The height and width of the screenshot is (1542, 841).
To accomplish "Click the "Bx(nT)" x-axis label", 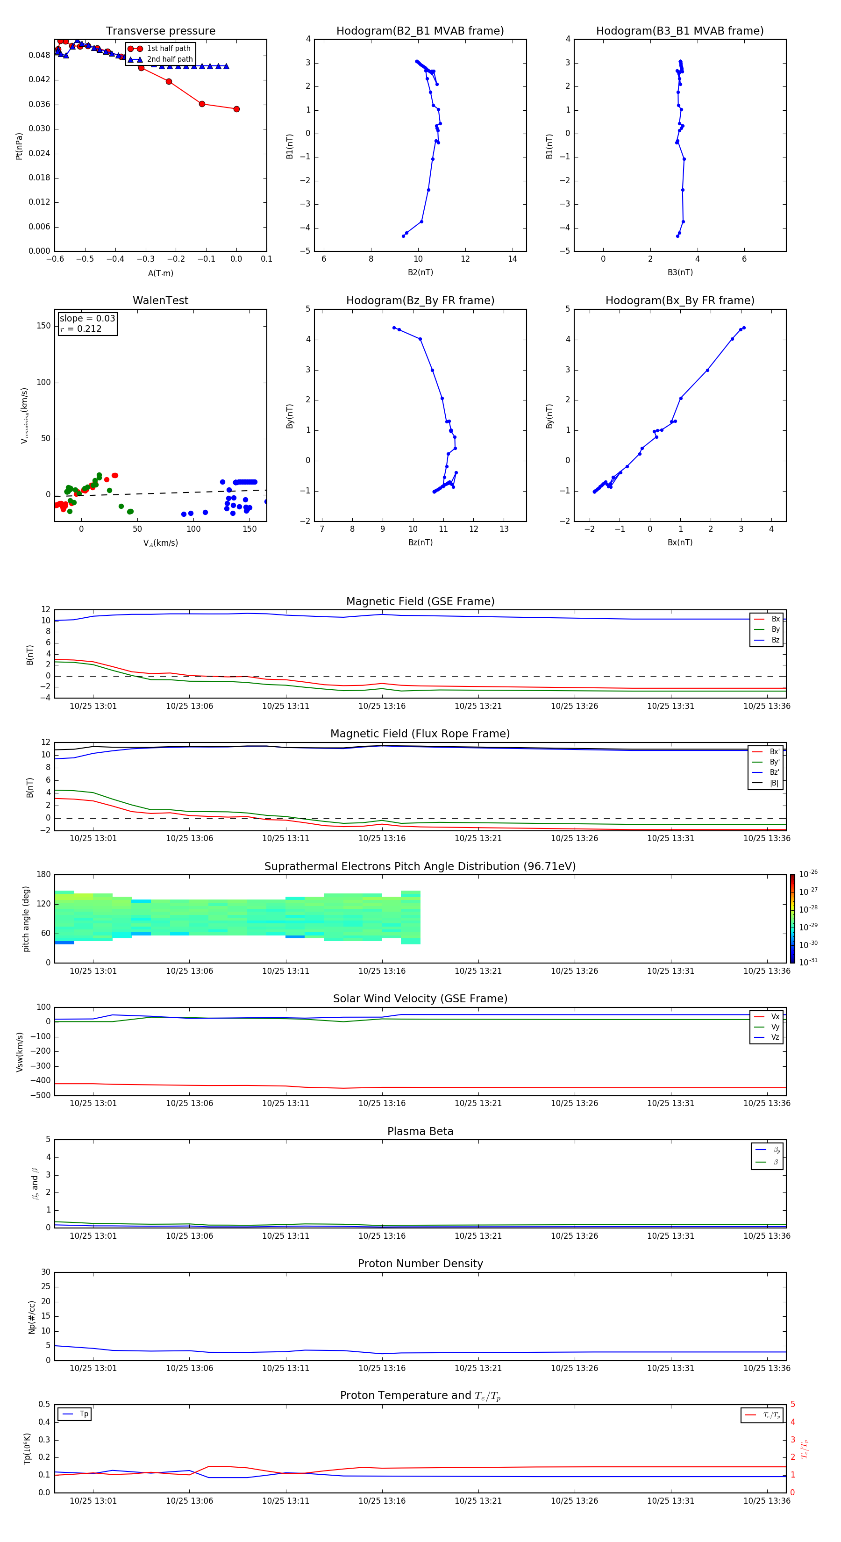I will click(x=680, y=543).
